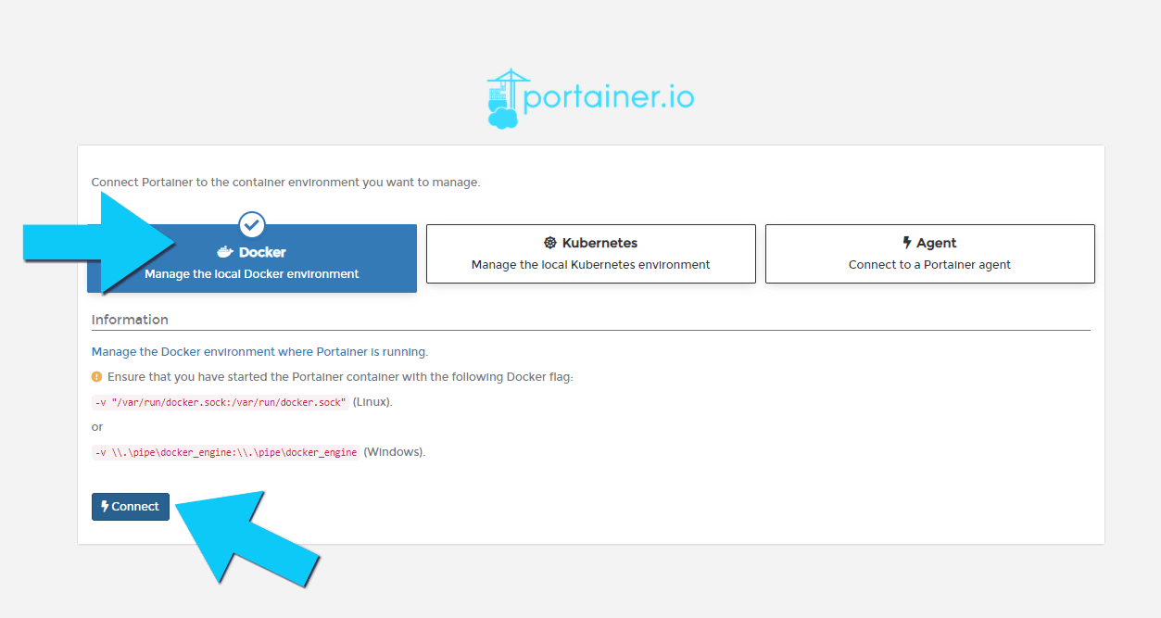
Task: Click the Linux docker.sock flag code
Action: point(221,402)
